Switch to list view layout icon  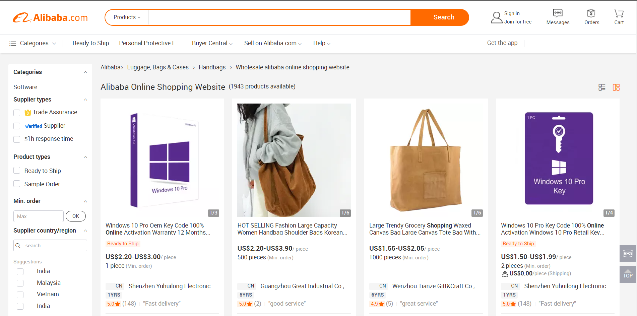click(x=602, y=87)
